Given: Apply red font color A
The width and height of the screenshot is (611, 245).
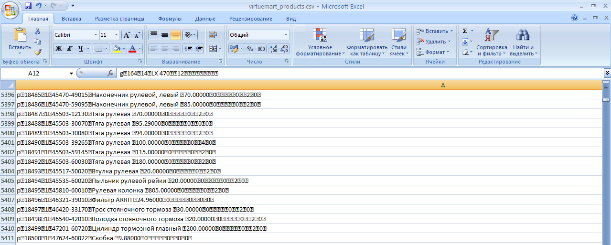Looking at the screenshot, I should 132,49.
